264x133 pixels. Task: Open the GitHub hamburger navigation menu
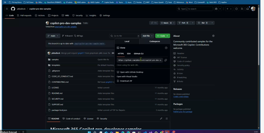pyautogui.click(x=7, y=9)
